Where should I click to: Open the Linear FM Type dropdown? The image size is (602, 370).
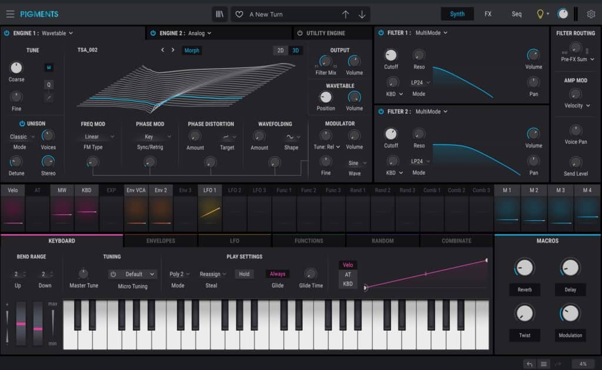tap(99, 136)
